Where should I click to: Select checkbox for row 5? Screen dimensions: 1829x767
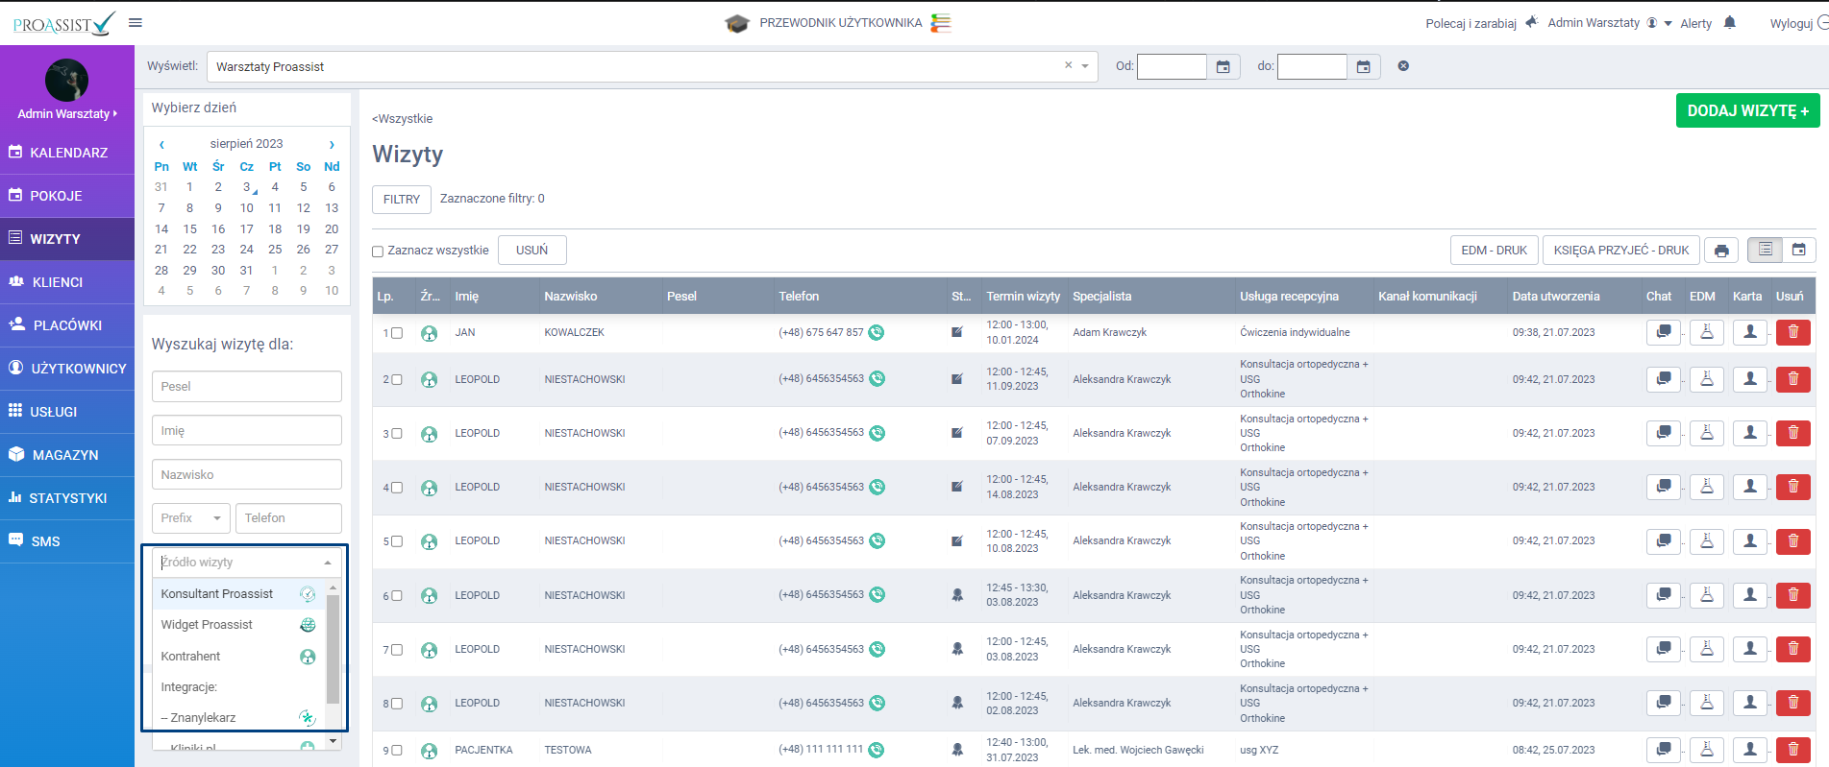(x=396, y=541)
